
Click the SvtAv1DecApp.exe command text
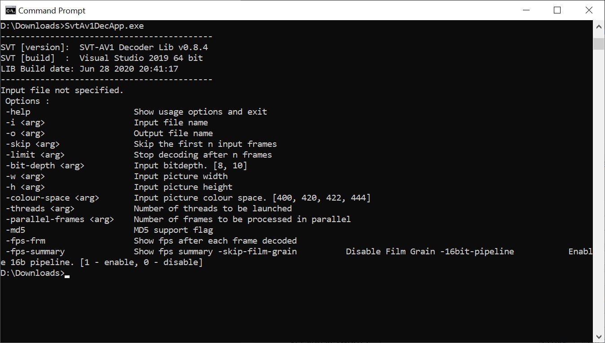tap(104, 26)
